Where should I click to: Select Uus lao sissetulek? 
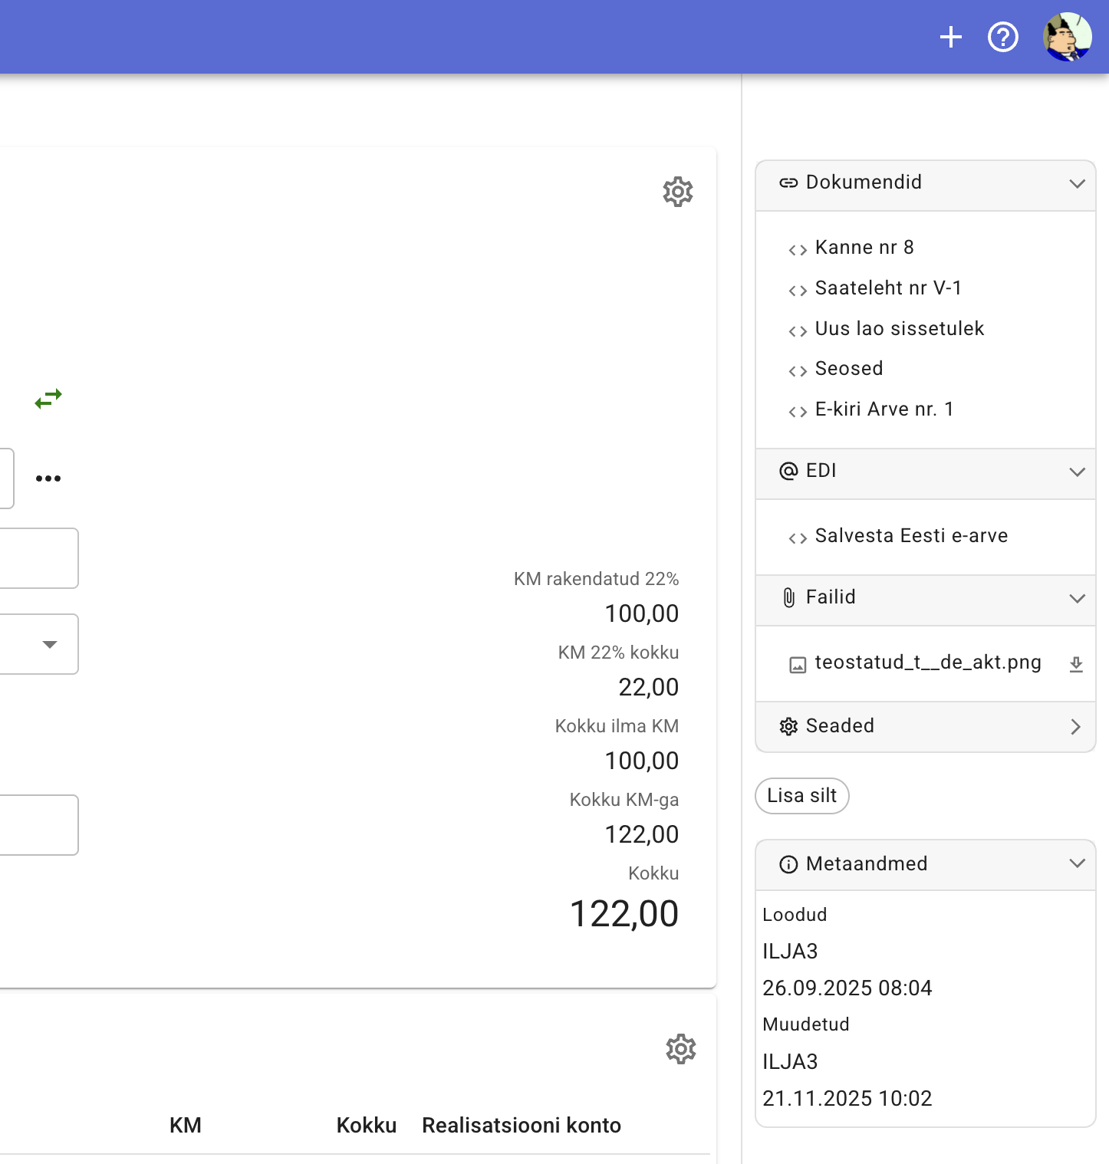(x=899, y=329)
